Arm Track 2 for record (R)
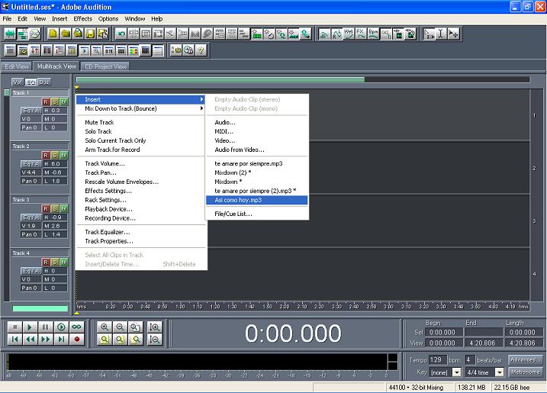 (x=46, y=156)
